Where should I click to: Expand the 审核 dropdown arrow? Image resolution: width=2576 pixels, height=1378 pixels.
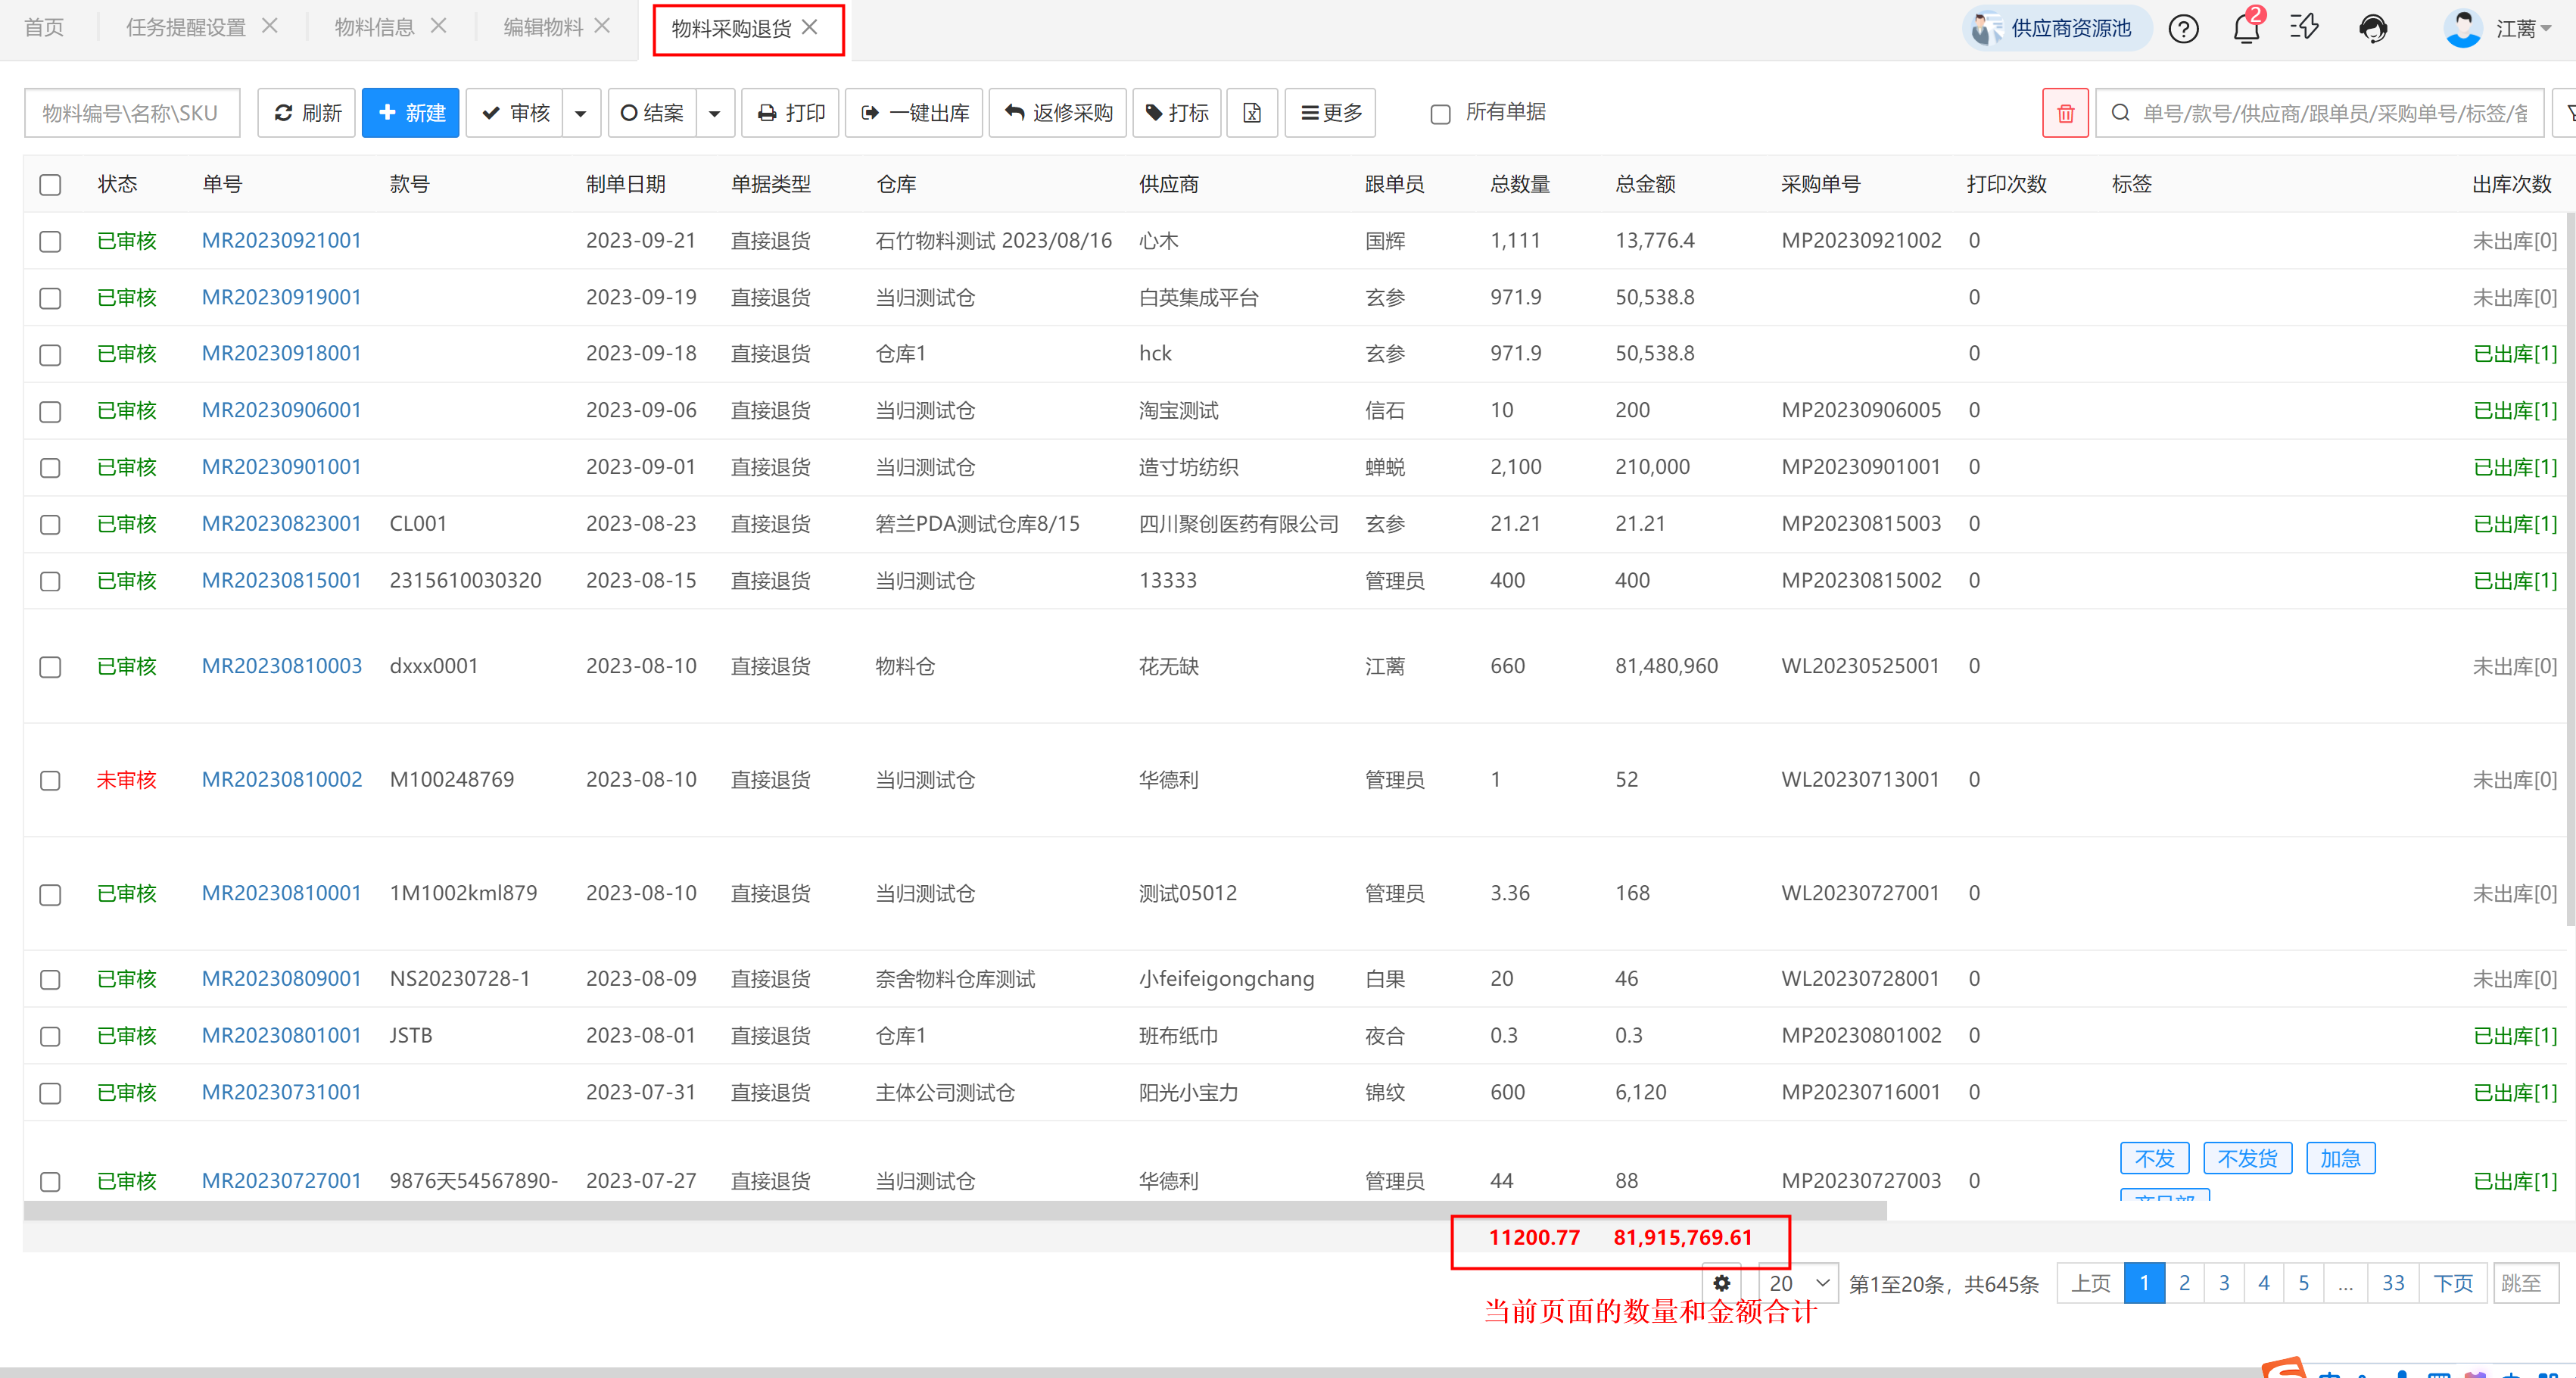click(581, 113)
